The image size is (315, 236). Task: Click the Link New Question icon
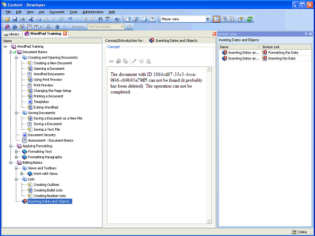coord(36,27)
